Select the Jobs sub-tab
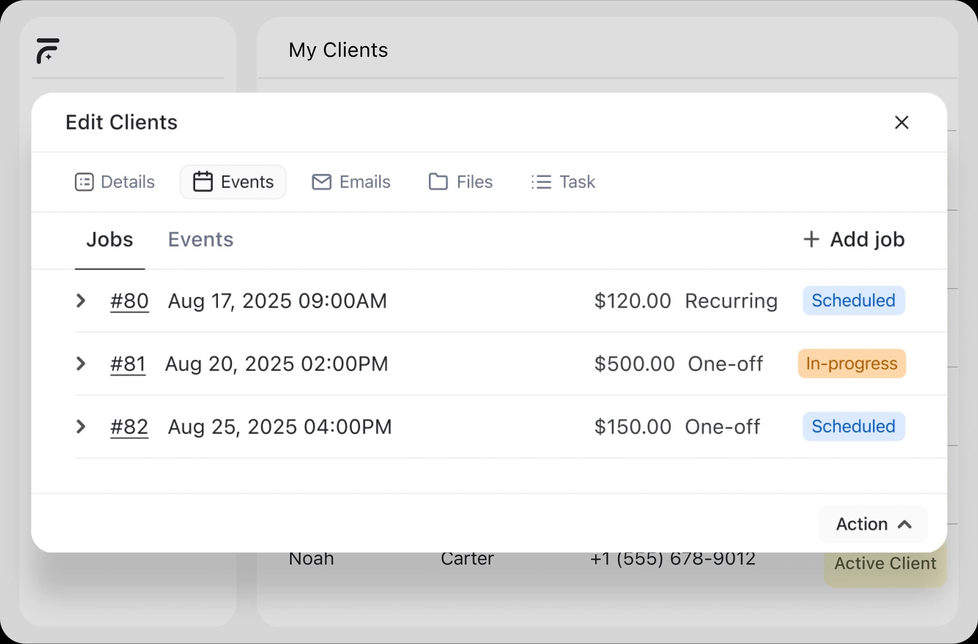 point(110,239)
